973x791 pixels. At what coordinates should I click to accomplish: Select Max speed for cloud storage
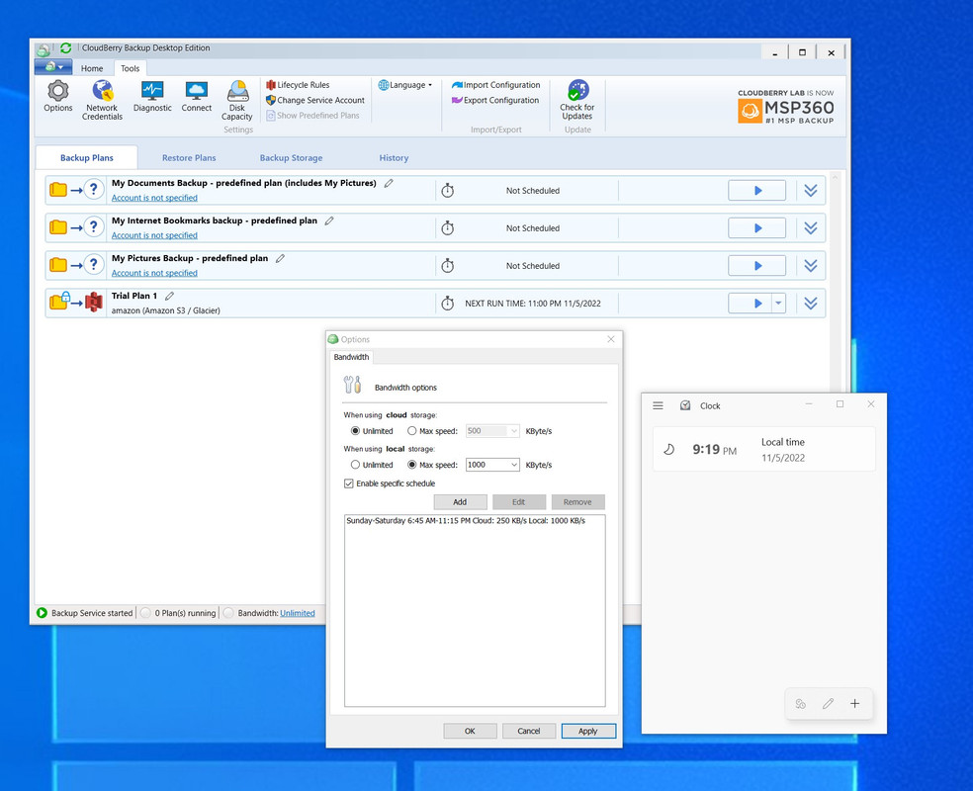412,430
